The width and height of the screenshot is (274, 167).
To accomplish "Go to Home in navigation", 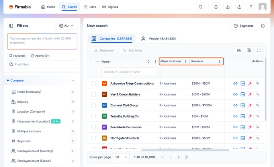I will click(x=48, y=7).
